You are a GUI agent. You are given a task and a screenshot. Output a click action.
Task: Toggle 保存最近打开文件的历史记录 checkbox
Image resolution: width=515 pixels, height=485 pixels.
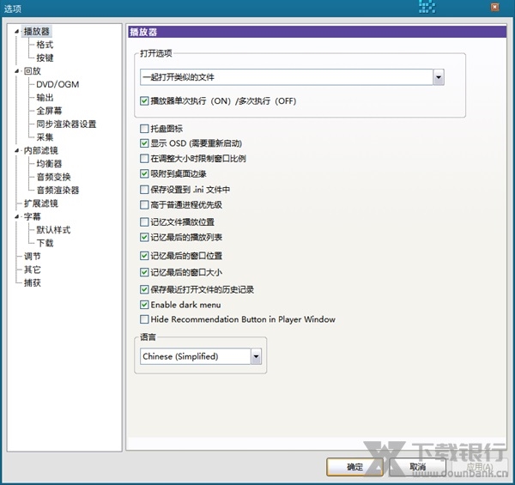coord(144,289)
